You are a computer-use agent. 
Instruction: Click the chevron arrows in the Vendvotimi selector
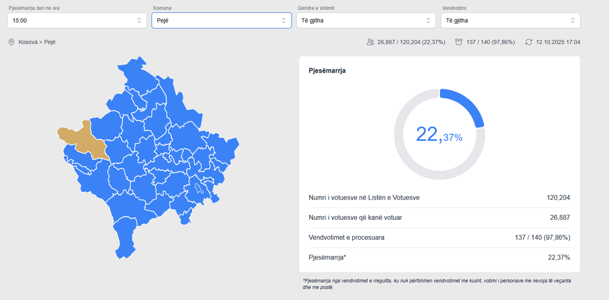click(x=572, y=20)
